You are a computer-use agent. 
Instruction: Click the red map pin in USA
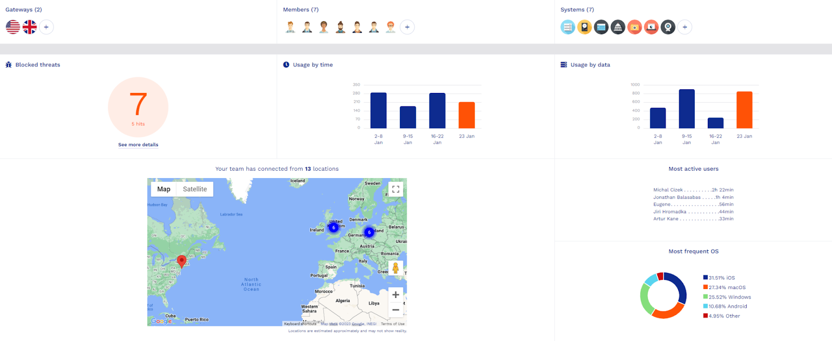pyautogui.click(x=181, y=261)
